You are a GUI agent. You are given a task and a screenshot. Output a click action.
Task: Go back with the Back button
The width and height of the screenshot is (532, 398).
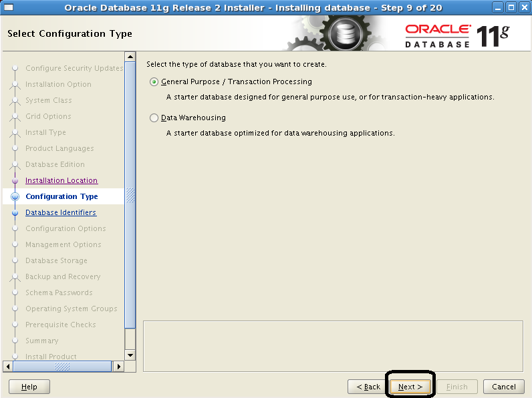[x=368, y=387]
